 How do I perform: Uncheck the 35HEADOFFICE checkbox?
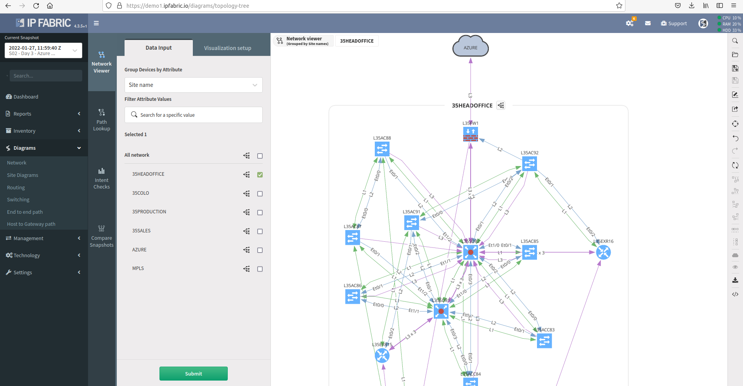point(260,175)
